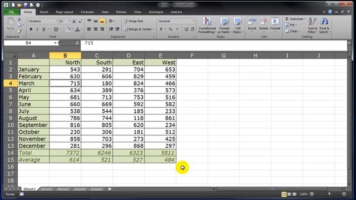
Task: Toggle Middle Align
Action: pyautogui.click(x=96, y=21)
